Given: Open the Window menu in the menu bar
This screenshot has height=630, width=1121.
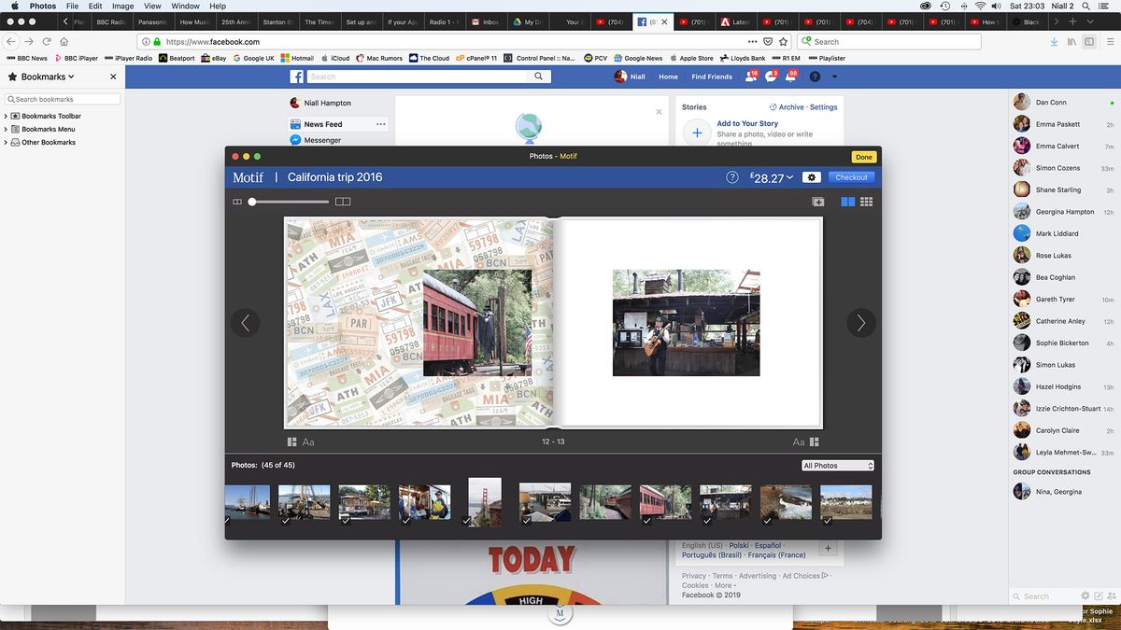Looking at the screenshot, I should point(185,6).
